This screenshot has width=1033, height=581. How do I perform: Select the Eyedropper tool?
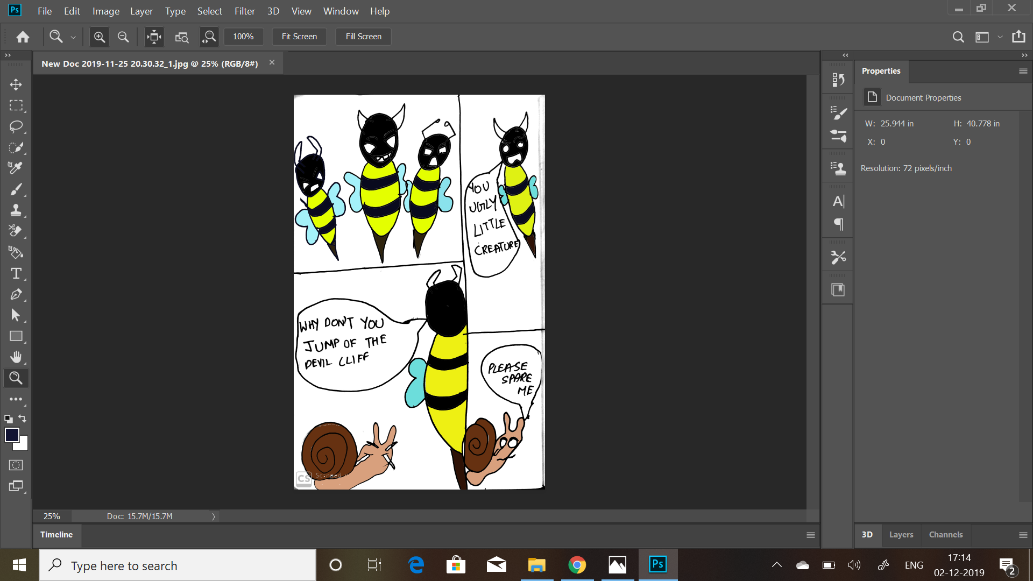pyautogui.click(x=16, y=168)
